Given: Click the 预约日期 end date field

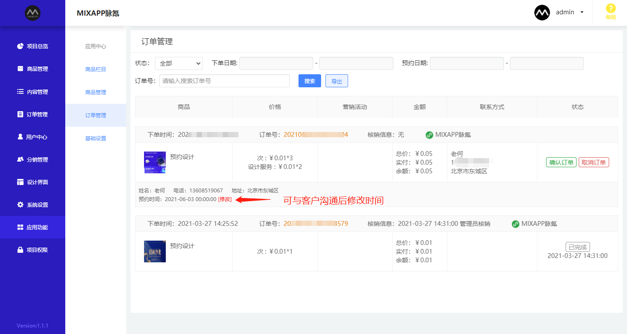Looking at the screenshot, I should [x=547, y=63].
